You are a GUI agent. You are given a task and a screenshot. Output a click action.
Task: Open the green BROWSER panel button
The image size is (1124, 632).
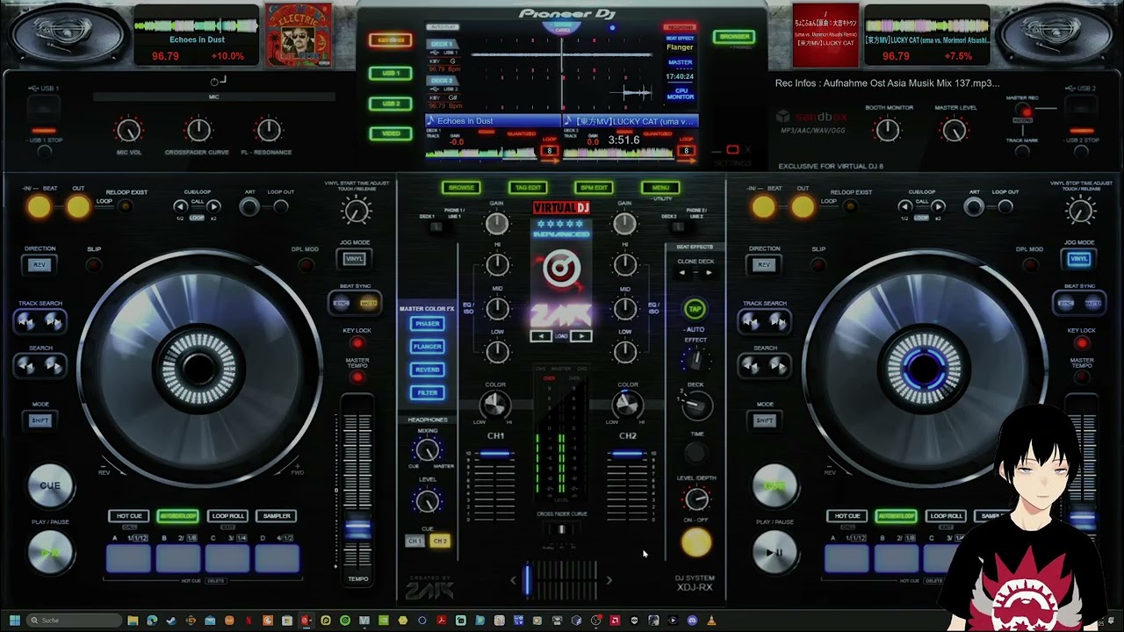click(734, 37)
